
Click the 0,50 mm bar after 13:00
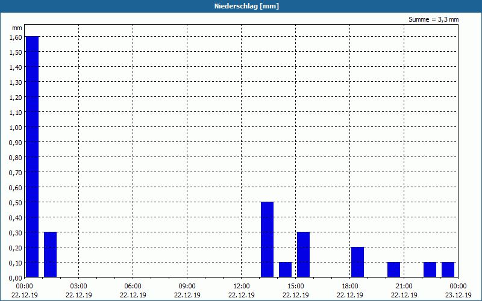tap(267, 240)
